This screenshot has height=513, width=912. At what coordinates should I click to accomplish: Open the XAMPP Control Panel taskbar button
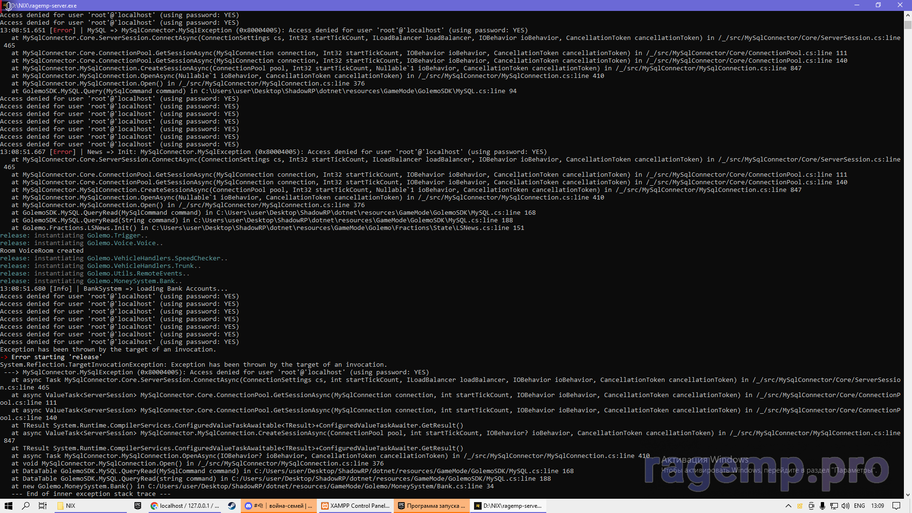355,506
